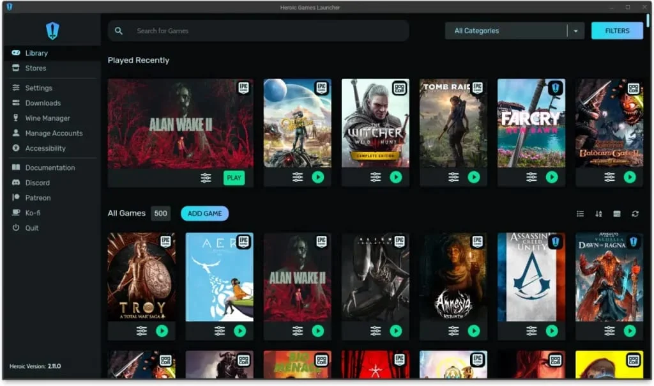
Task: Click ADD GAME button
Action: (204, 213)
